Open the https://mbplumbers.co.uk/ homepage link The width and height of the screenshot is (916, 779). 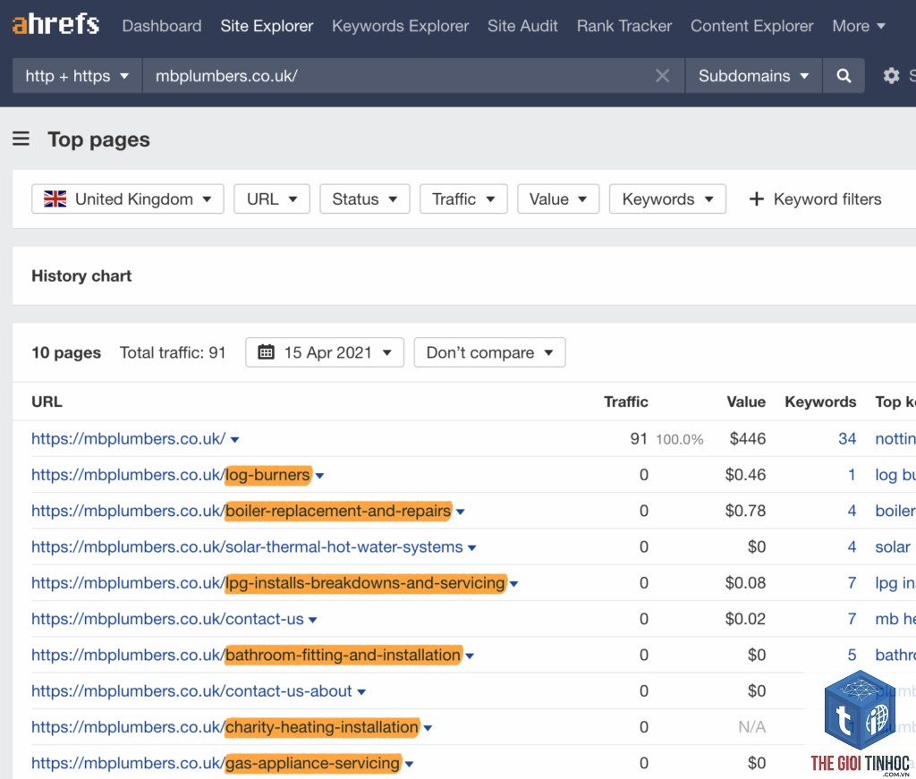click(129, 438)
